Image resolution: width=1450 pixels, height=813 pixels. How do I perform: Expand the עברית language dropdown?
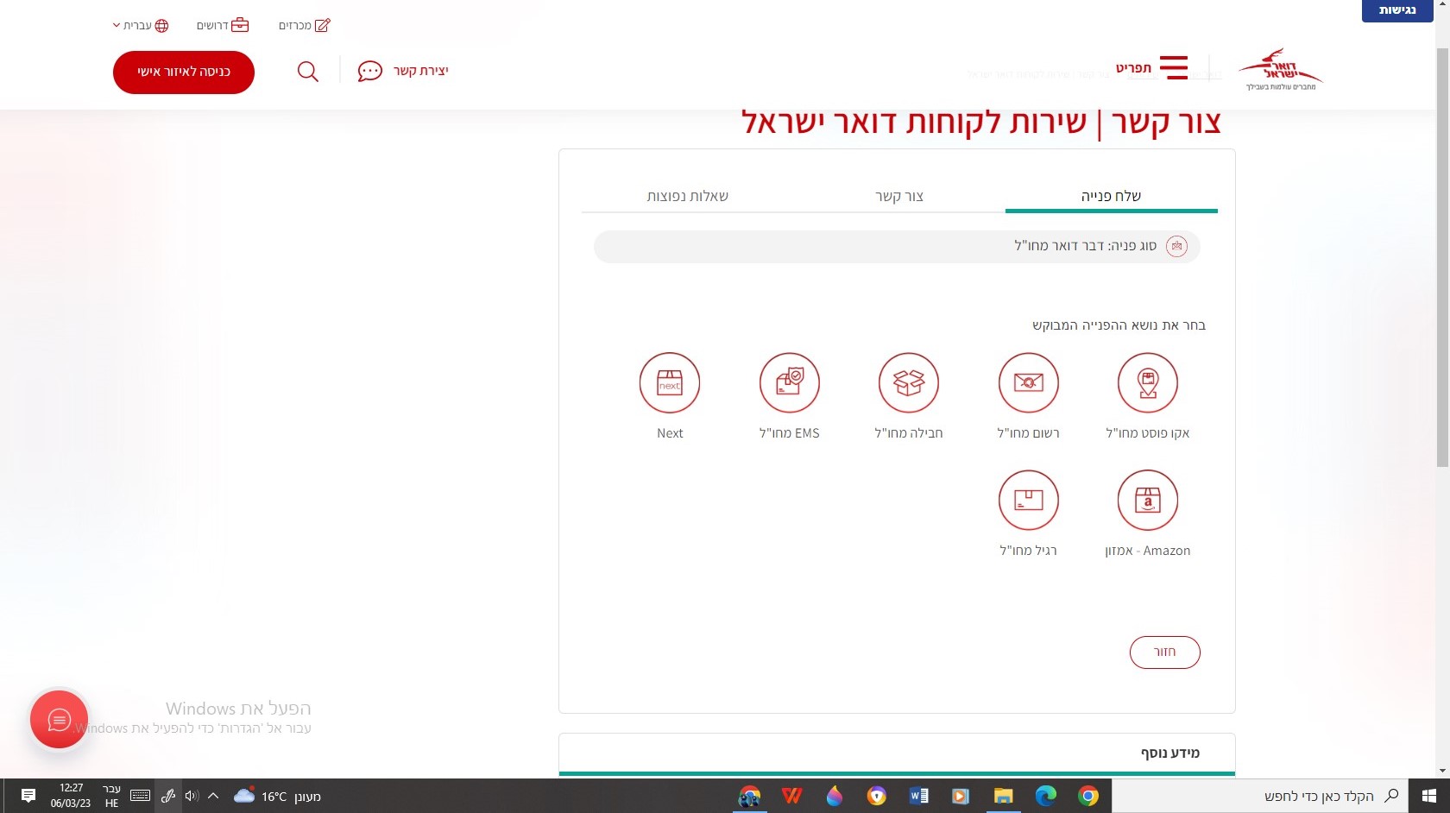(140, 25)
